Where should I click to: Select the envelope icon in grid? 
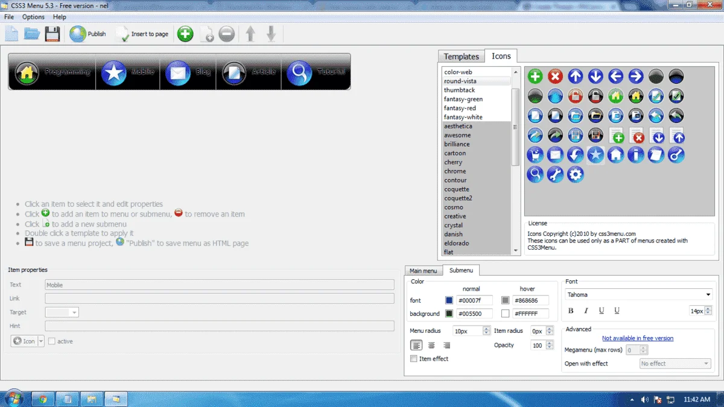pyautogui.click(x=555, y=155)
